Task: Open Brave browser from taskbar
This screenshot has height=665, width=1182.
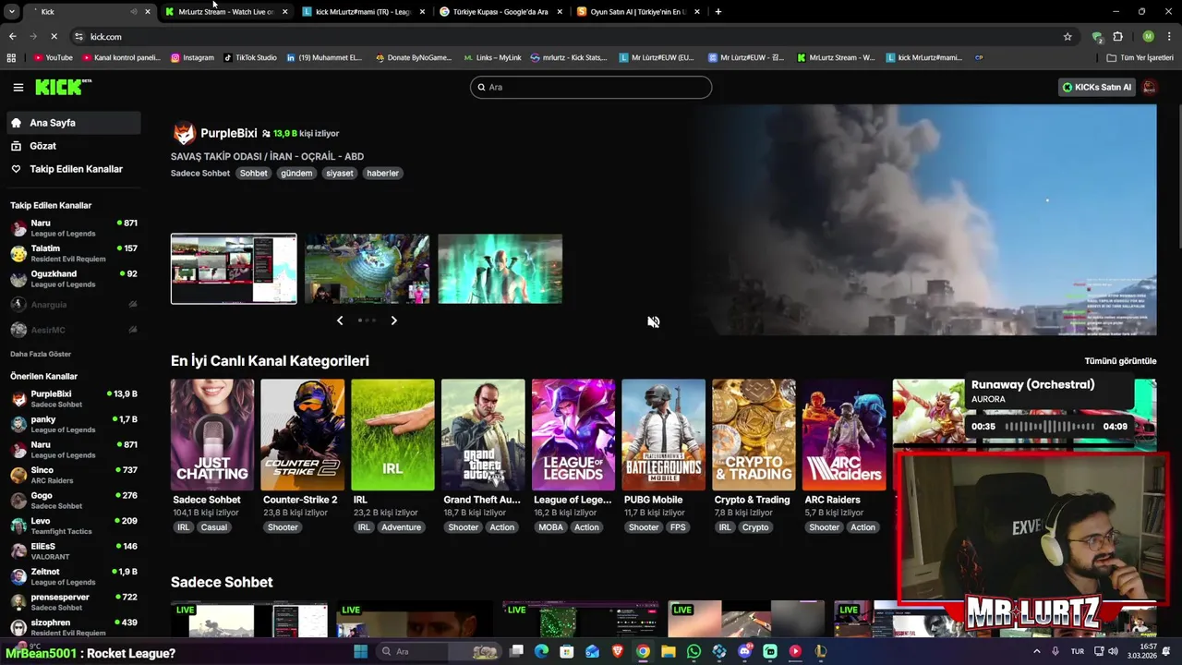Action: [618, 651]
